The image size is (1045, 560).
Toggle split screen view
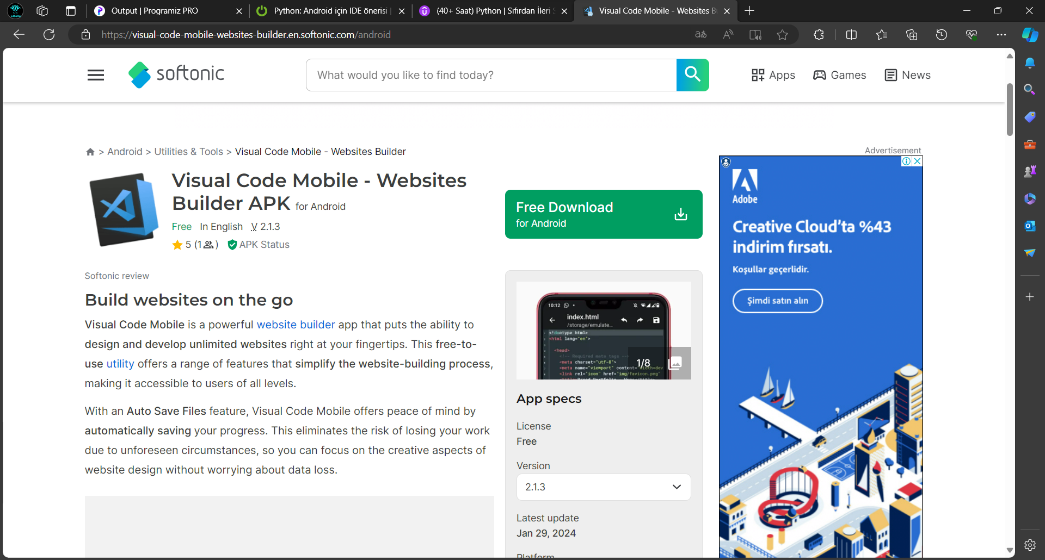(852, 35)
